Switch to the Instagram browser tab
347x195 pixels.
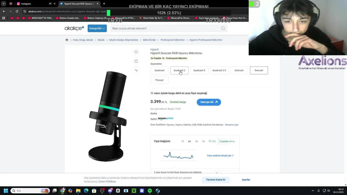point(36,4)
